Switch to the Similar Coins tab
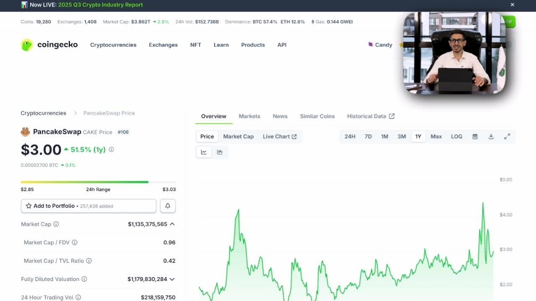This screenshot has height=301, width=536. click(x=317, y=116)
